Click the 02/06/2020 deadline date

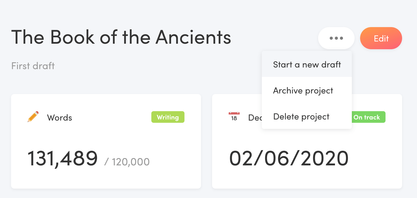tap(289, 158)
